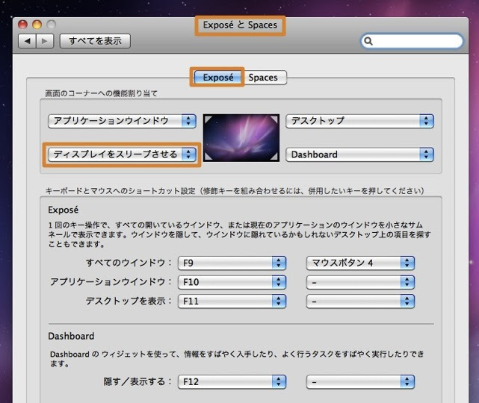Go back with the left arrow button
The width and height of the screenshot is (479, 403).
pyautogui.click(x=28, y=41)
